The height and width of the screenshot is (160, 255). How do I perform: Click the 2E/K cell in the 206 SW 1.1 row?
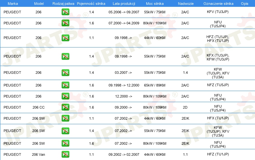185,118
